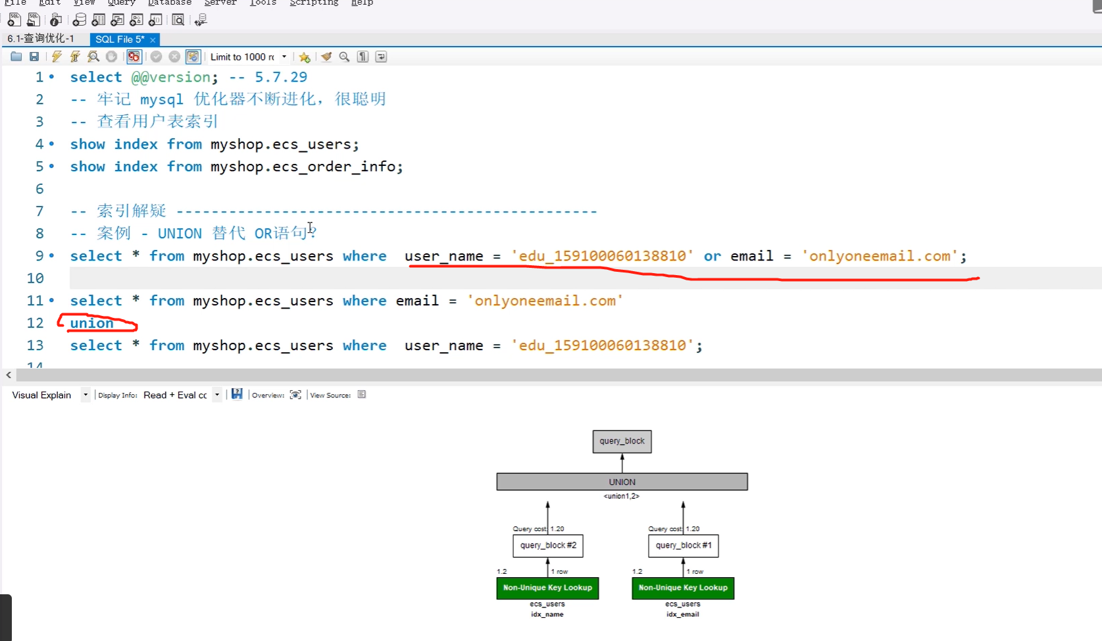Reconnect to DBMS icon

pyautogui.click(x=201, y=20)
